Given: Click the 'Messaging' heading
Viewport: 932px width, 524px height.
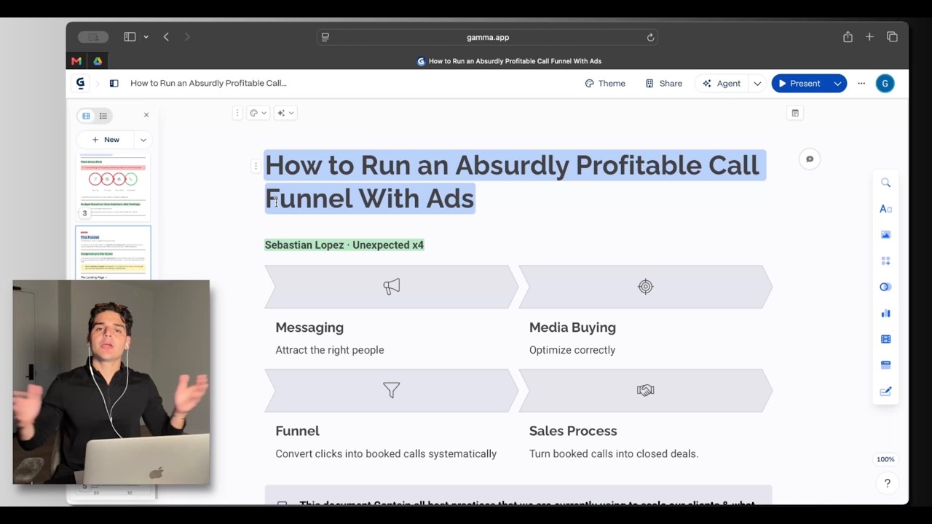Looking at the screenshot, I should pyautogui.click(x=309, y=327).
